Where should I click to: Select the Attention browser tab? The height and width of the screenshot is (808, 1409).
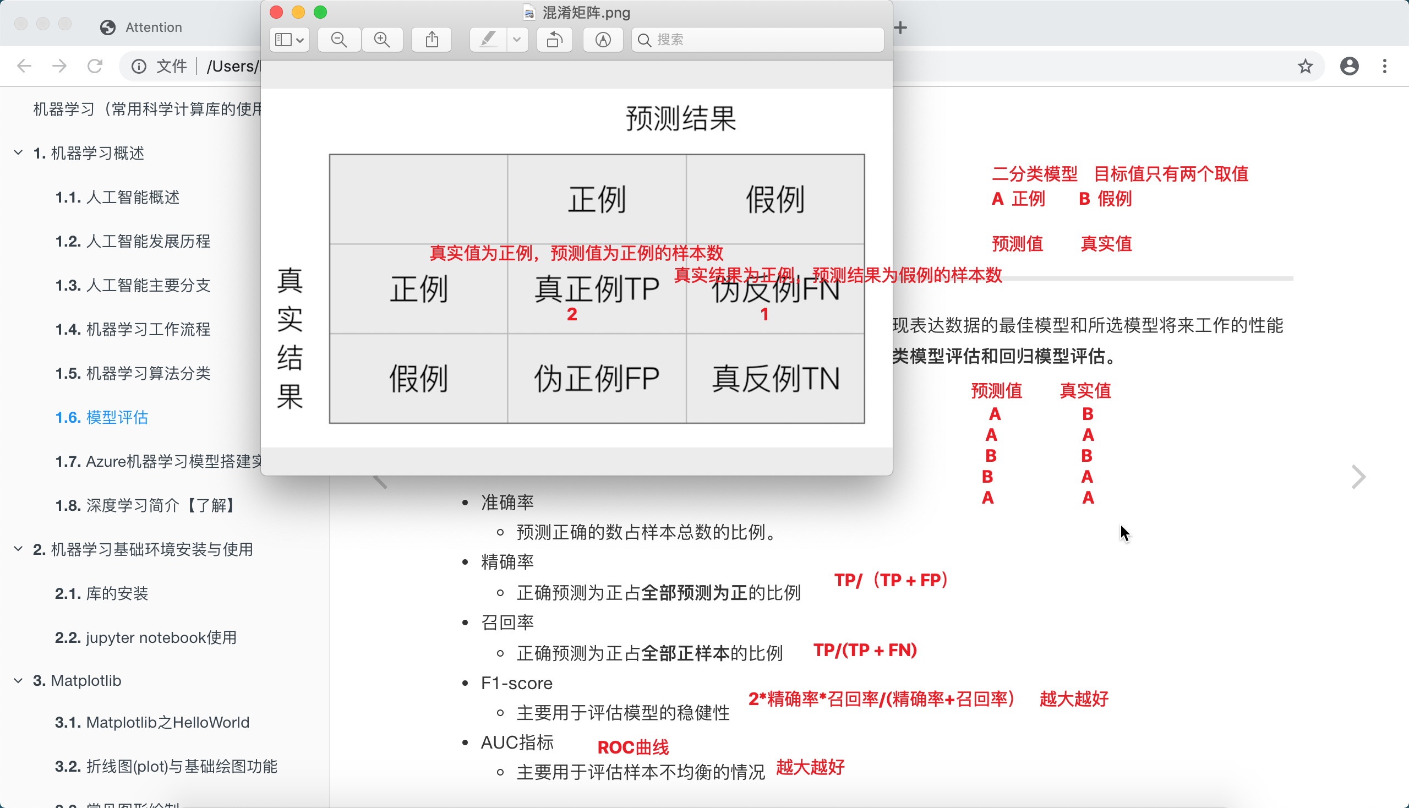point(153,27)
